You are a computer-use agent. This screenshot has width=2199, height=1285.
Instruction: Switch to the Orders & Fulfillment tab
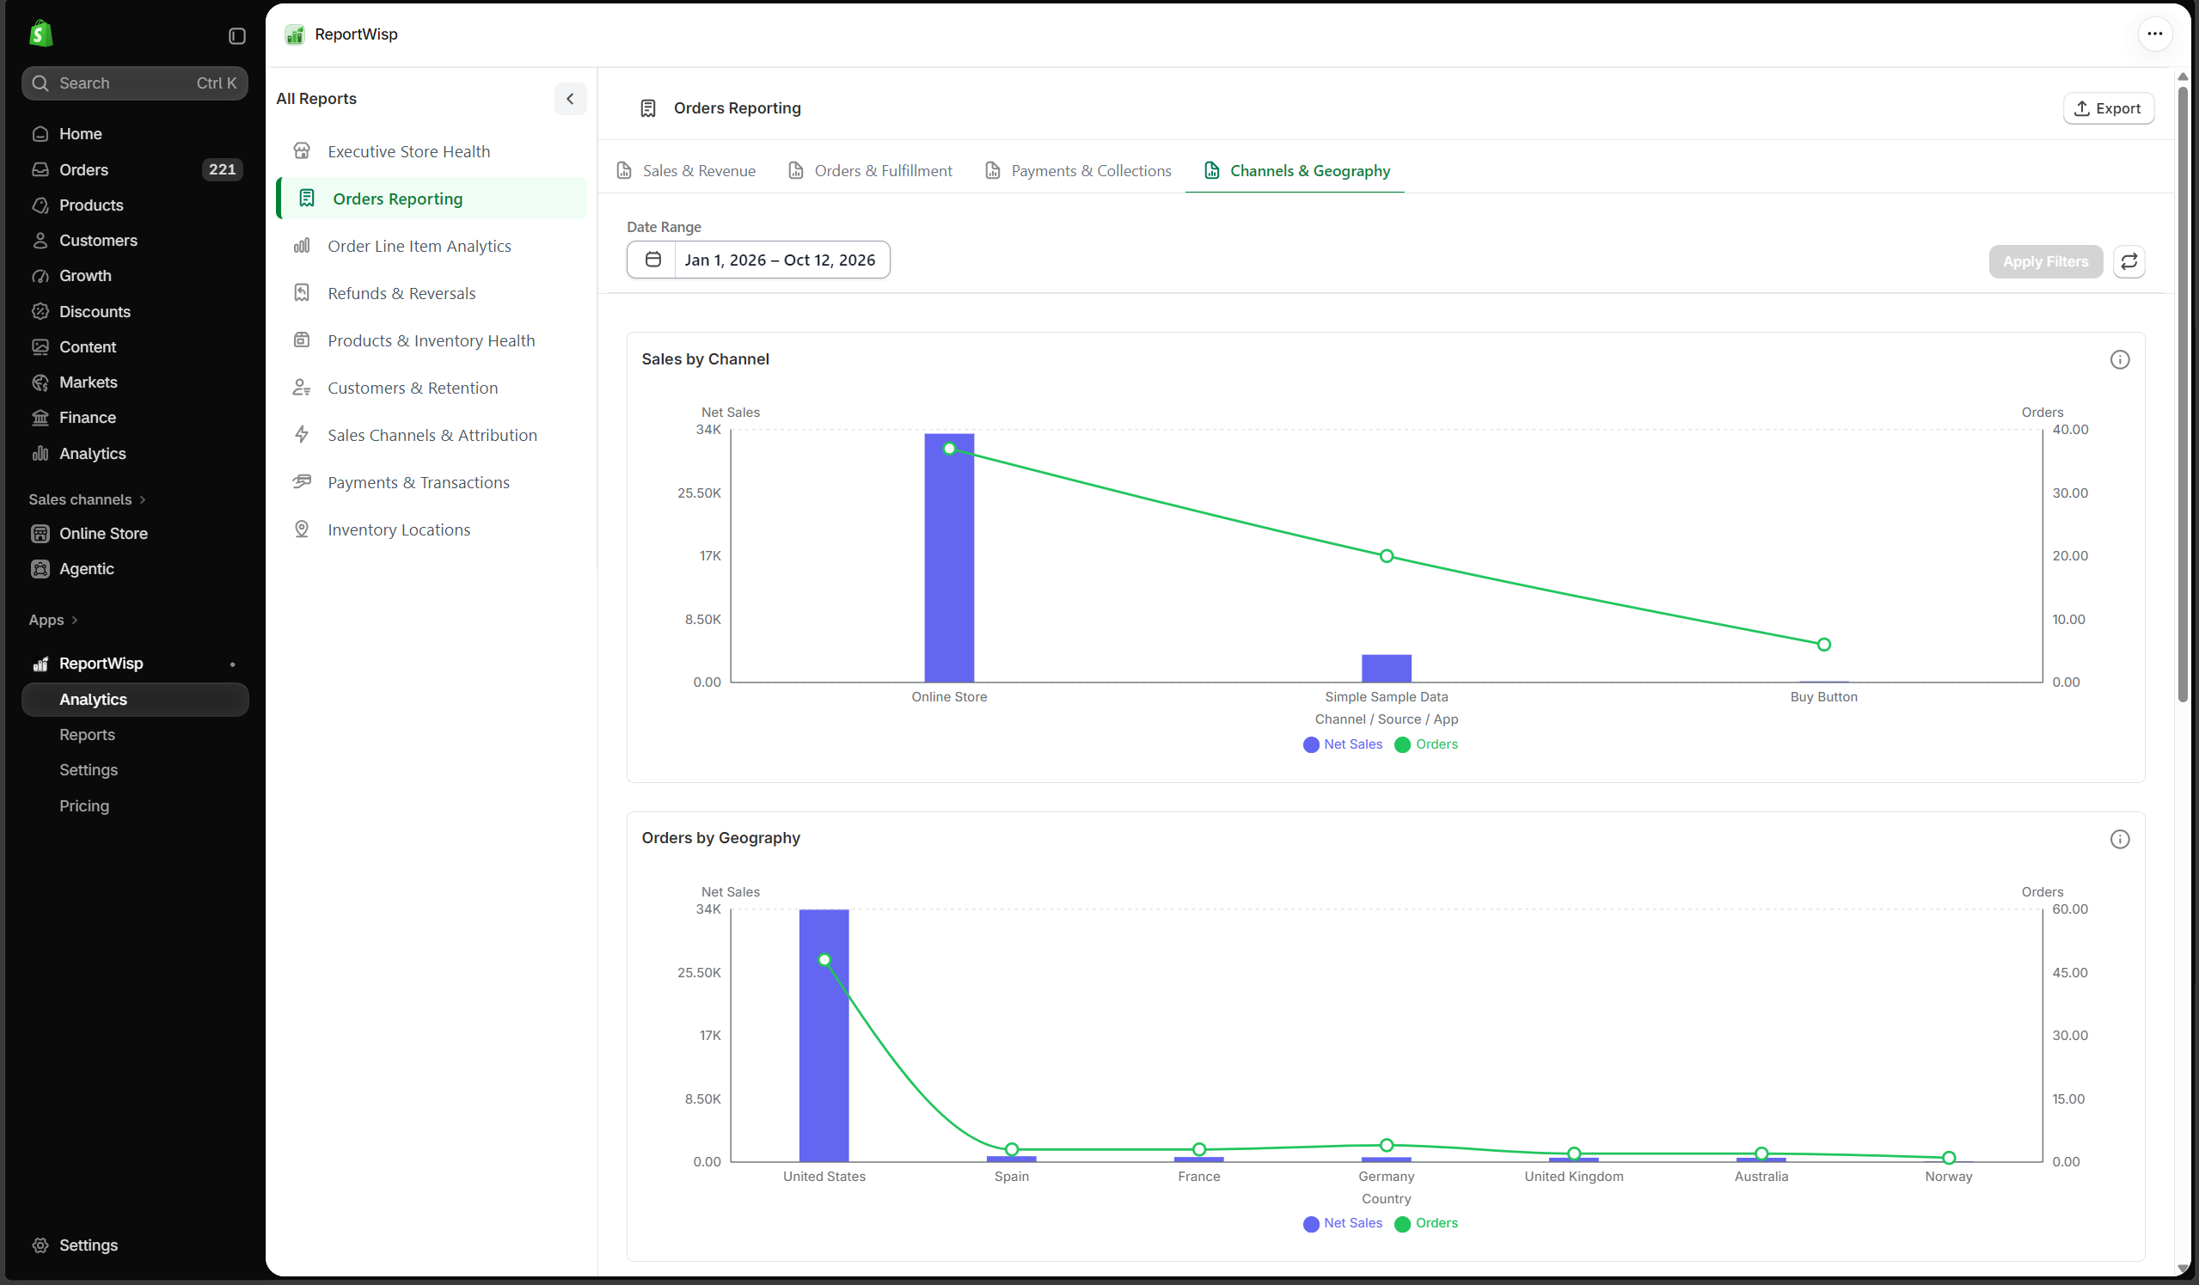pos(870,171)
